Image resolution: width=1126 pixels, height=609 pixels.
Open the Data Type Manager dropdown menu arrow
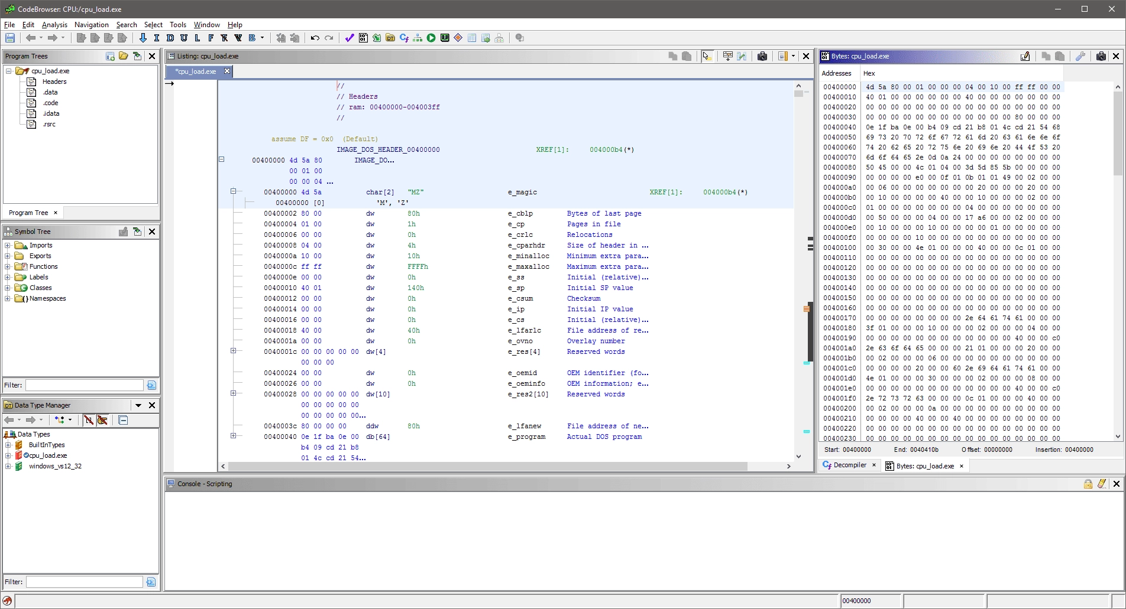[138, 405]
